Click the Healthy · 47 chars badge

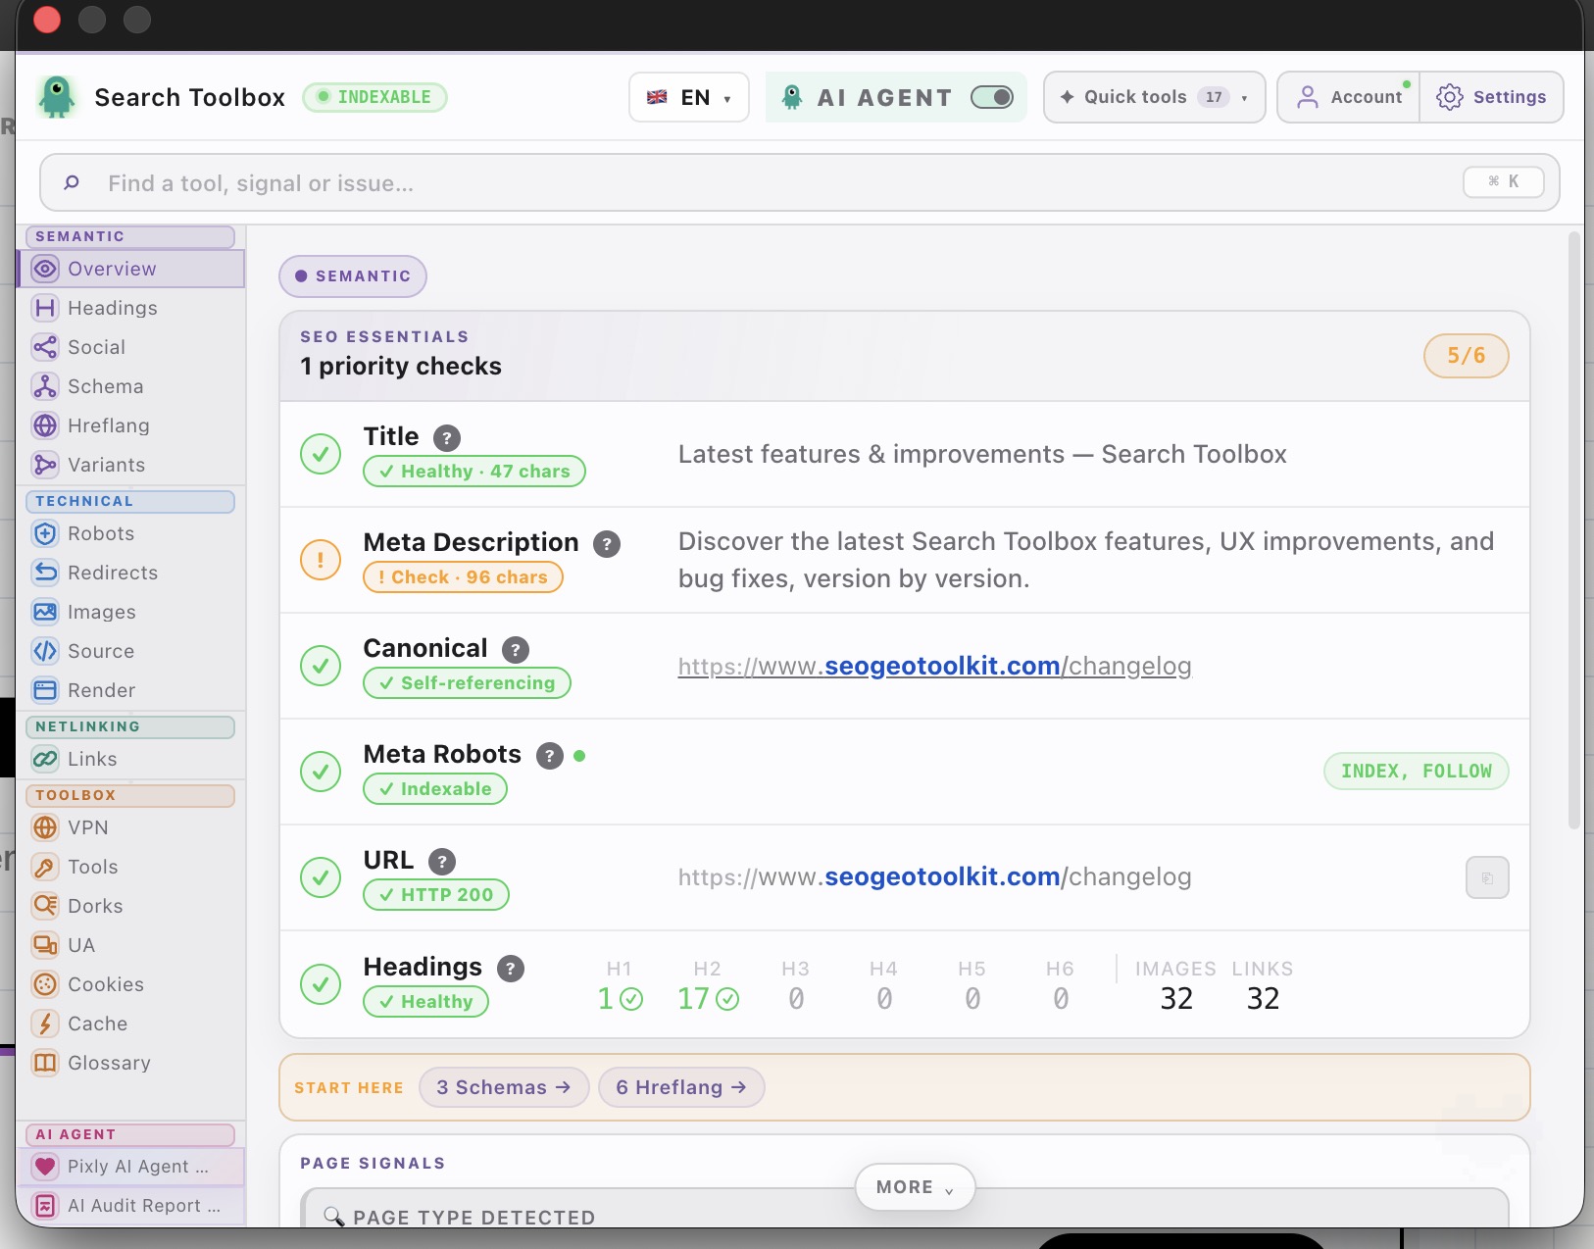point(474,472)
